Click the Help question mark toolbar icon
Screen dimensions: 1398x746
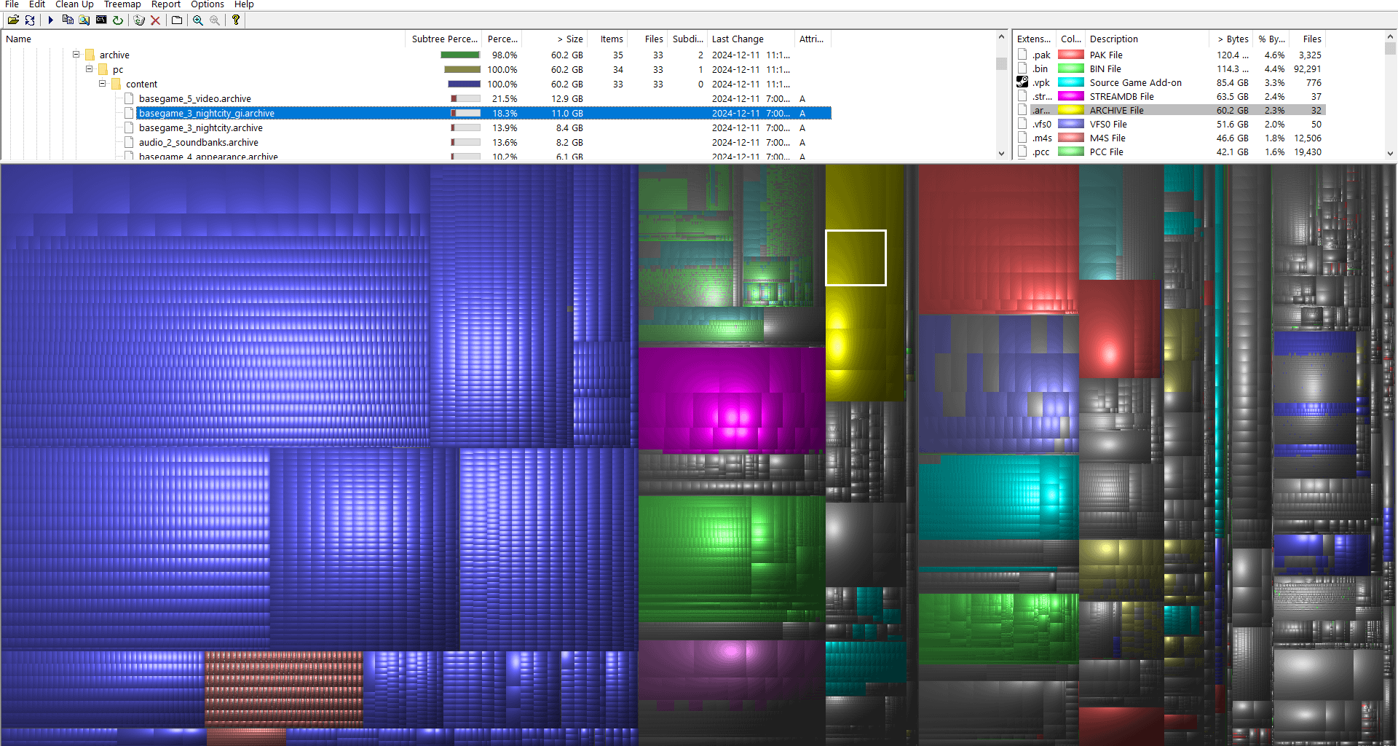tap(235, 20)
